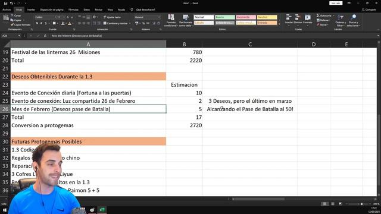Switch to the Disposición de página tab
This screenshot has width=381, height=214.
(52, 10)
